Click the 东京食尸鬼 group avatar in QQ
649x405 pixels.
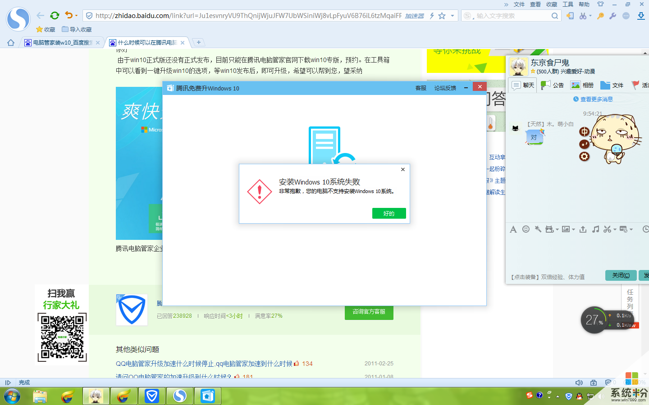[x=519, y=67]
